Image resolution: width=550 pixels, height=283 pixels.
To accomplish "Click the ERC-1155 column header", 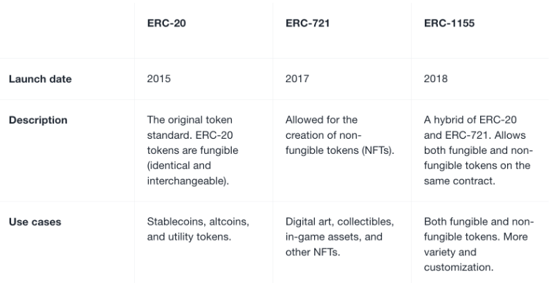I will point(449,23).
